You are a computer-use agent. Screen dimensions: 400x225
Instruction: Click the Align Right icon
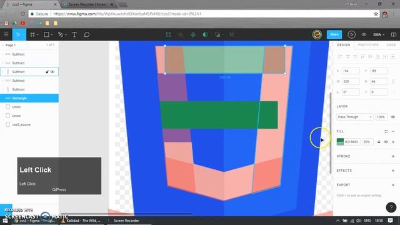tap(355, 56)
